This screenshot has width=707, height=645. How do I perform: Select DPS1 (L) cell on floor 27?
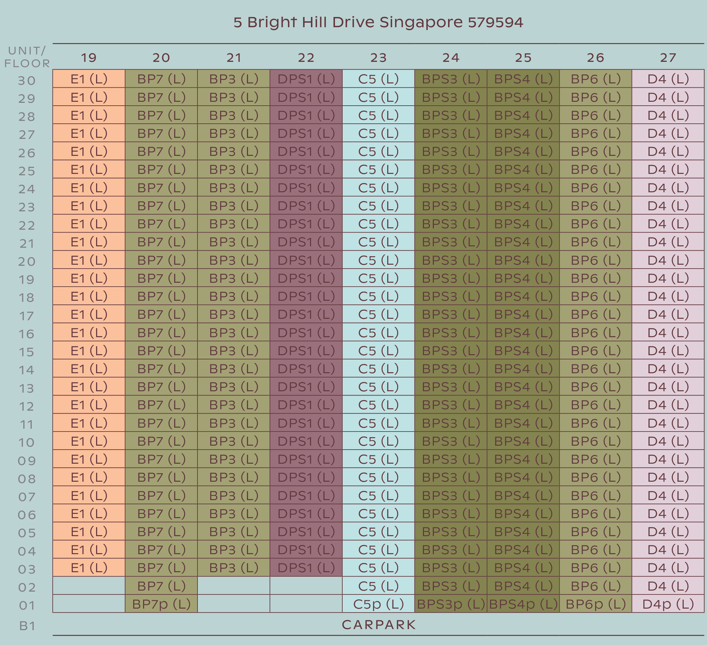tap(306, 133)
